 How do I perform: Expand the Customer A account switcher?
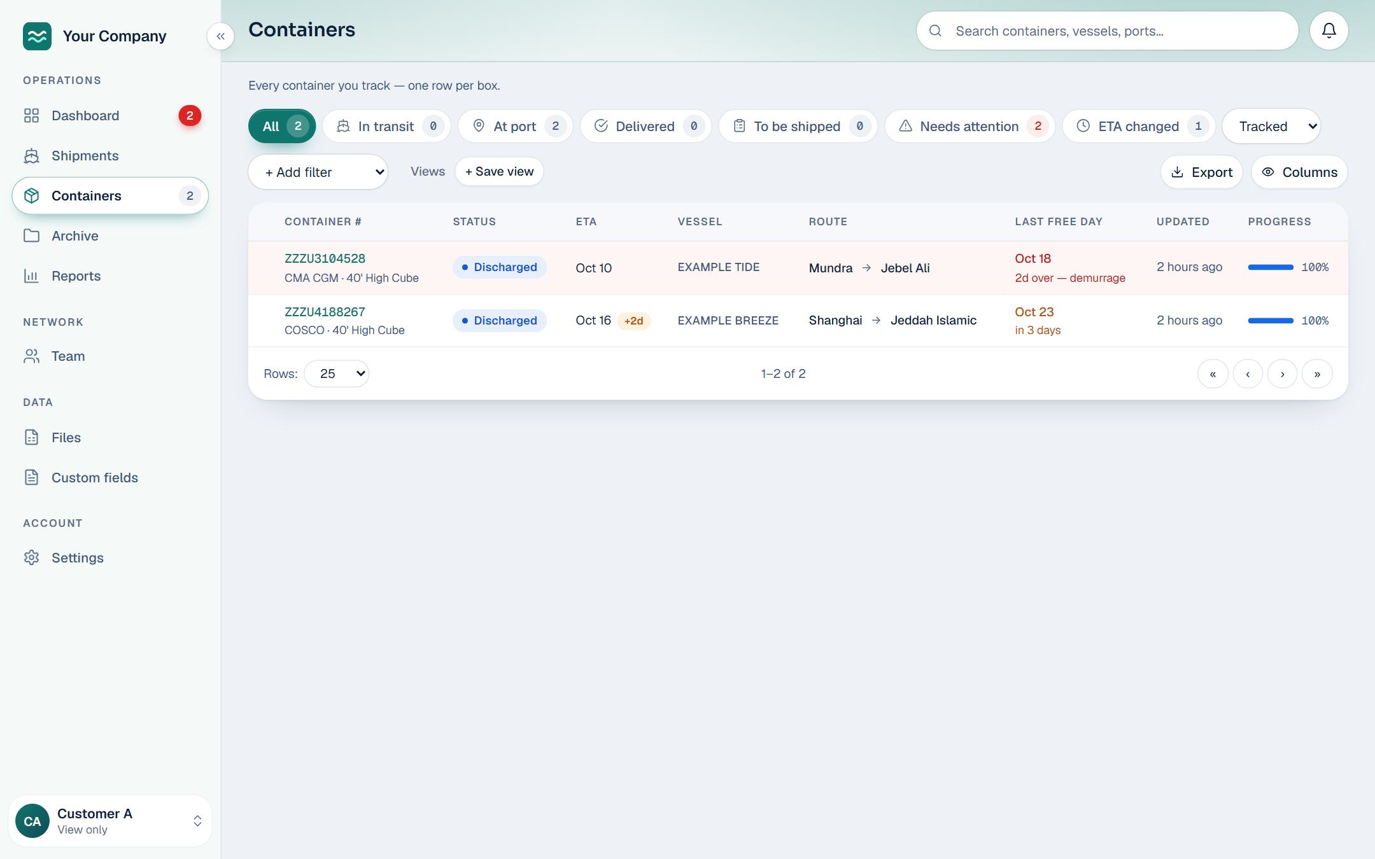[110, 821]
